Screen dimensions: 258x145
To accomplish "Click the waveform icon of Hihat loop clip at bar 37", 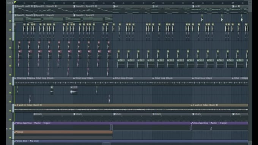I will [x=233, y=78].
